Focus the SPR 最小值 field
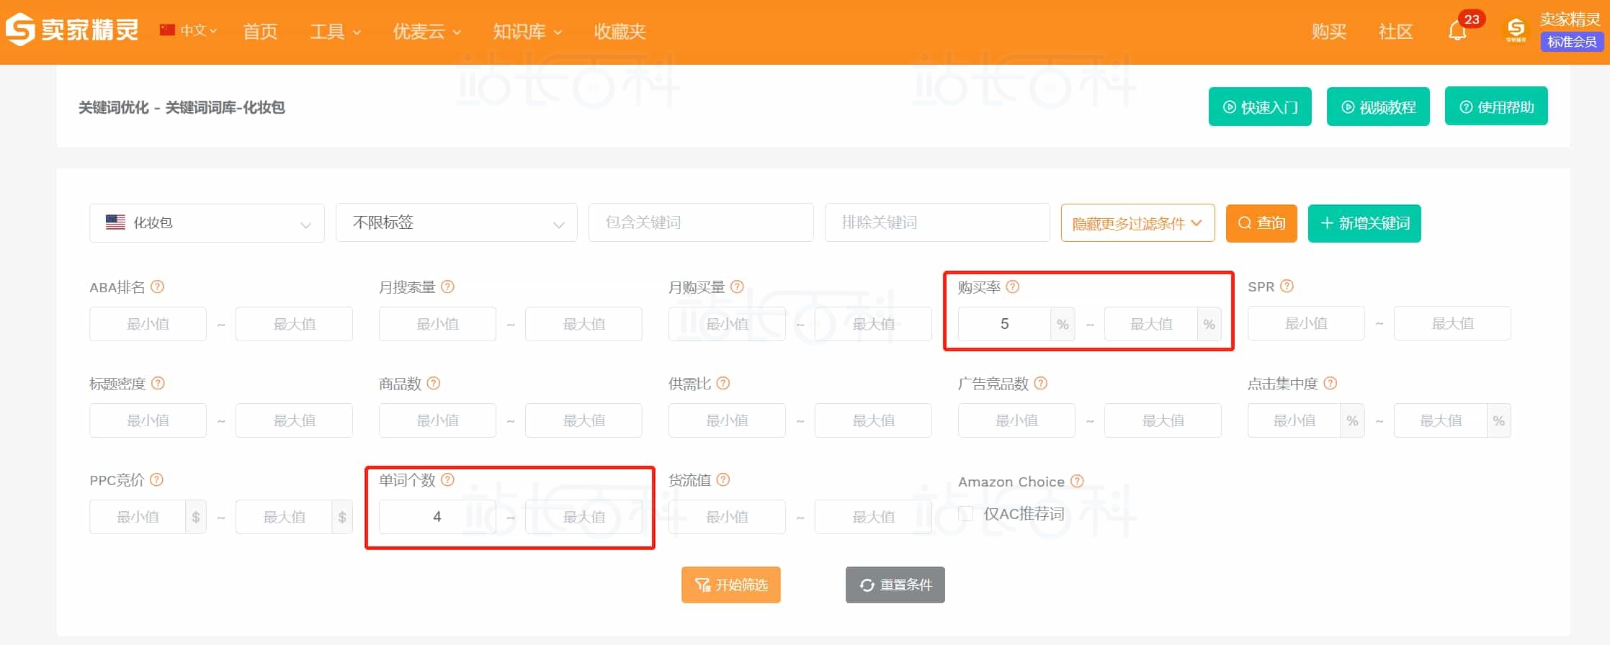 (1306, 323)
